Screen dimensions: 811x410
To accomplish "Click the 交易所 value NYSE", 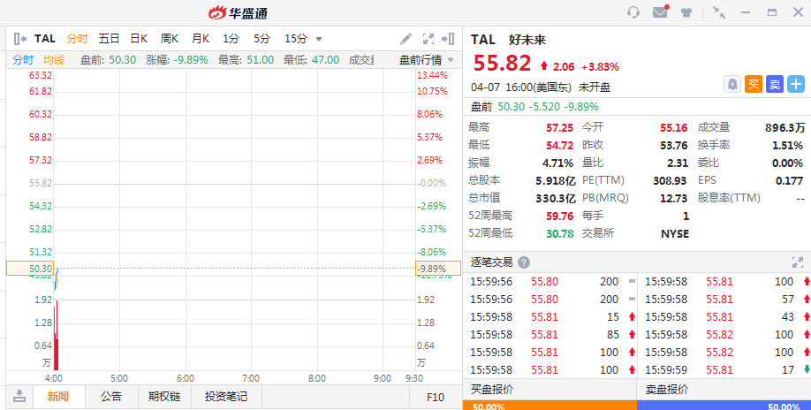I will pyautogui.click(x=675, y=233).
